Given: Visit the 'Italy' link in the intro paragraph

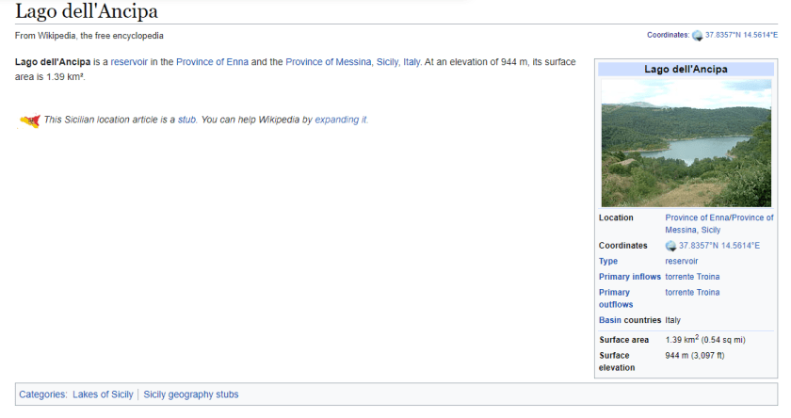Looking at the screenshot, I should (x=411, y=62).
